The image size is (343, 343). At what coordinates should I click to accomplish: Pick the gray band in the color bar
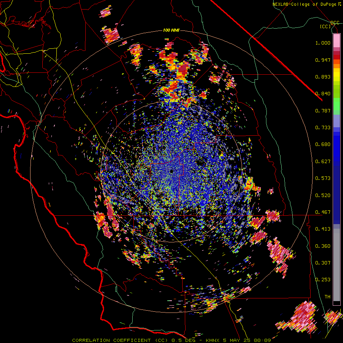[x=337, y=265]
